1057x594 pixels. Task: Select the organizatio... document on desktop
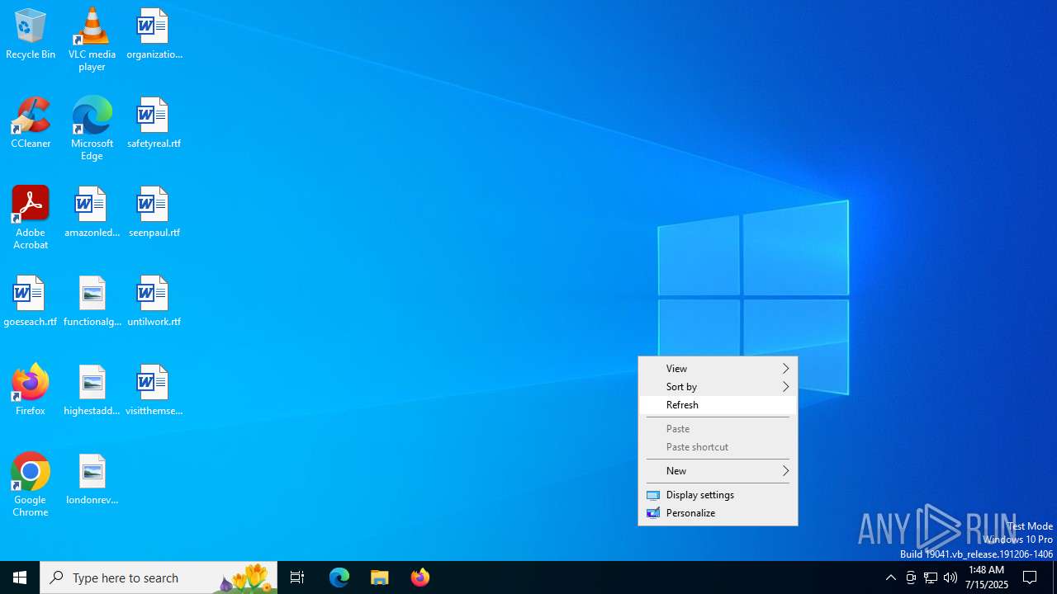click(x=154, y=34)
